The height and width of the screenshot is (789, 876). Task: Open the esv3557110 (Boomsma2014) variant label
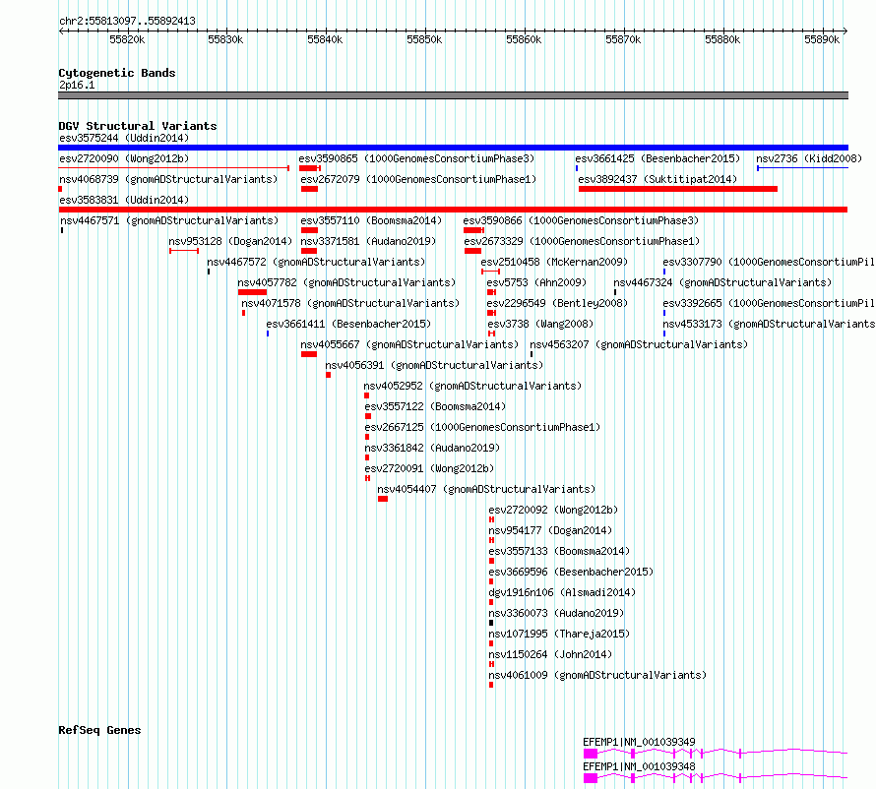pyautogui.click(x=371, y=220)
